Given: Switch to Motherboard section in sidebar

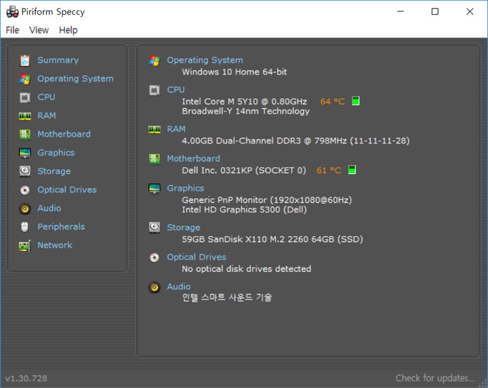Looking at the screenshot, I should (64, 134).
